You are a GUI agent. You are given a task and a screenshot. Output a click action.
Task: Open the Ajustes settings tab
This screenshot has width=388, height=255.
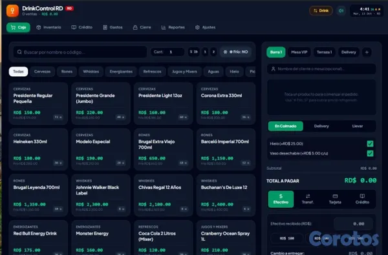pos(205,27)
